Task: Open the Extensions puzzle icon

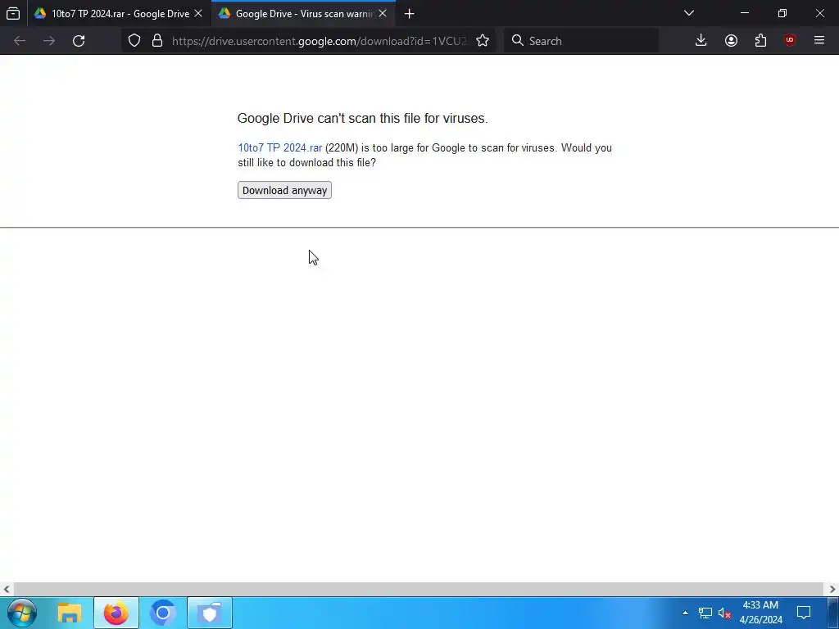Action: (x=760, y=41)
